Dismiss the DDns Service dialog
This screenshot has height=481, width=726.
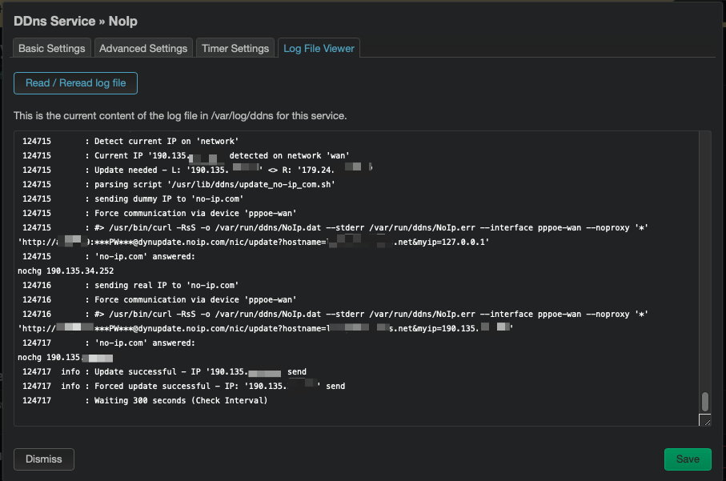pos(44,459)
